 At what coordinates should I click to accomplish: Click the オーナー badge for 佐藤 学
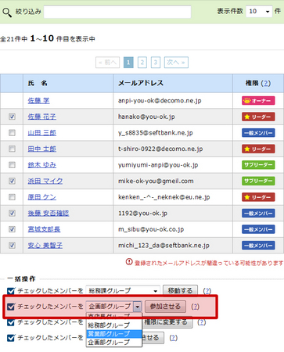pyautogui.click(x=258, y=101)
